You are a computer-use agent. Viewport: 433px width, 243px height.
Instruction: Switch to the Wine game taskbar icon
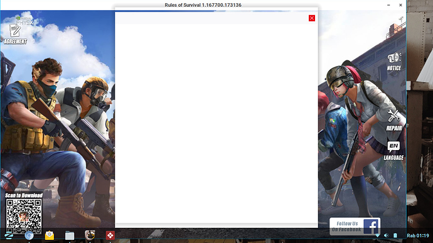coord(90,235)
